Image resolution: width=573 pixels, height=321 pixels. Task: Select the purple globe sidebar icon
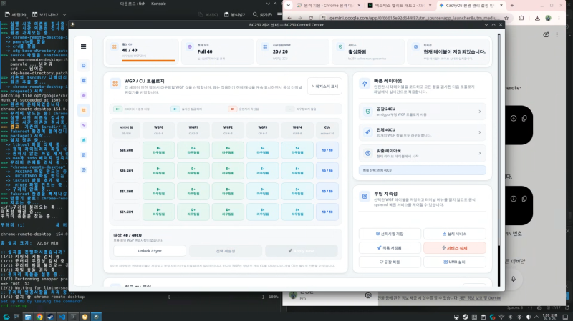click(83, 95)
